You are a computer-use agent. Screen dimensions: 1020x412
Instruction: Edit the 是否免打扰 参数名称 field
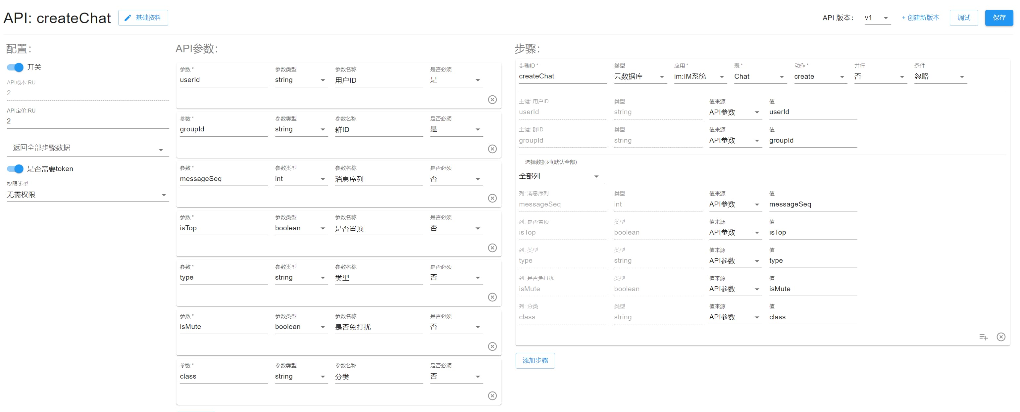pyautogui.click(x=379, y=327)
